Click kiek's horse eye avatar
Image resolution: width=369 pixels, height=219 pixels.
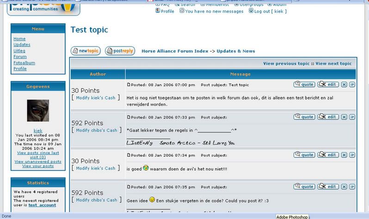38,110
